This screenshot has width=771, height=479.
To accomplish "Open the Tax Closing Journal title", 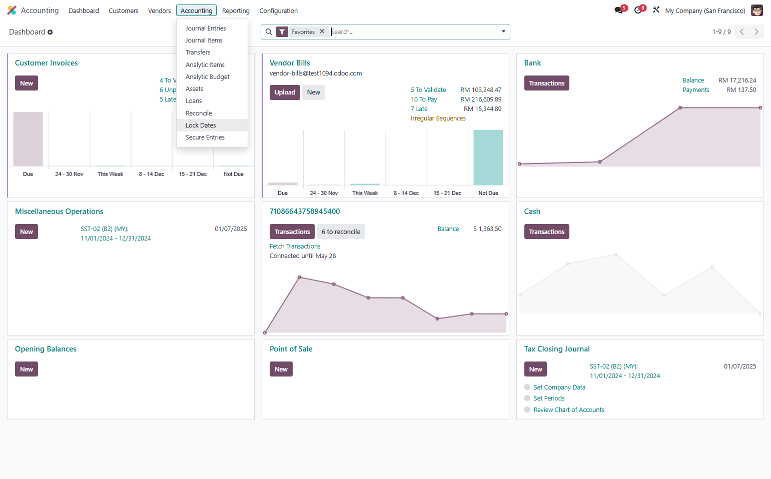I will [557, 349].
